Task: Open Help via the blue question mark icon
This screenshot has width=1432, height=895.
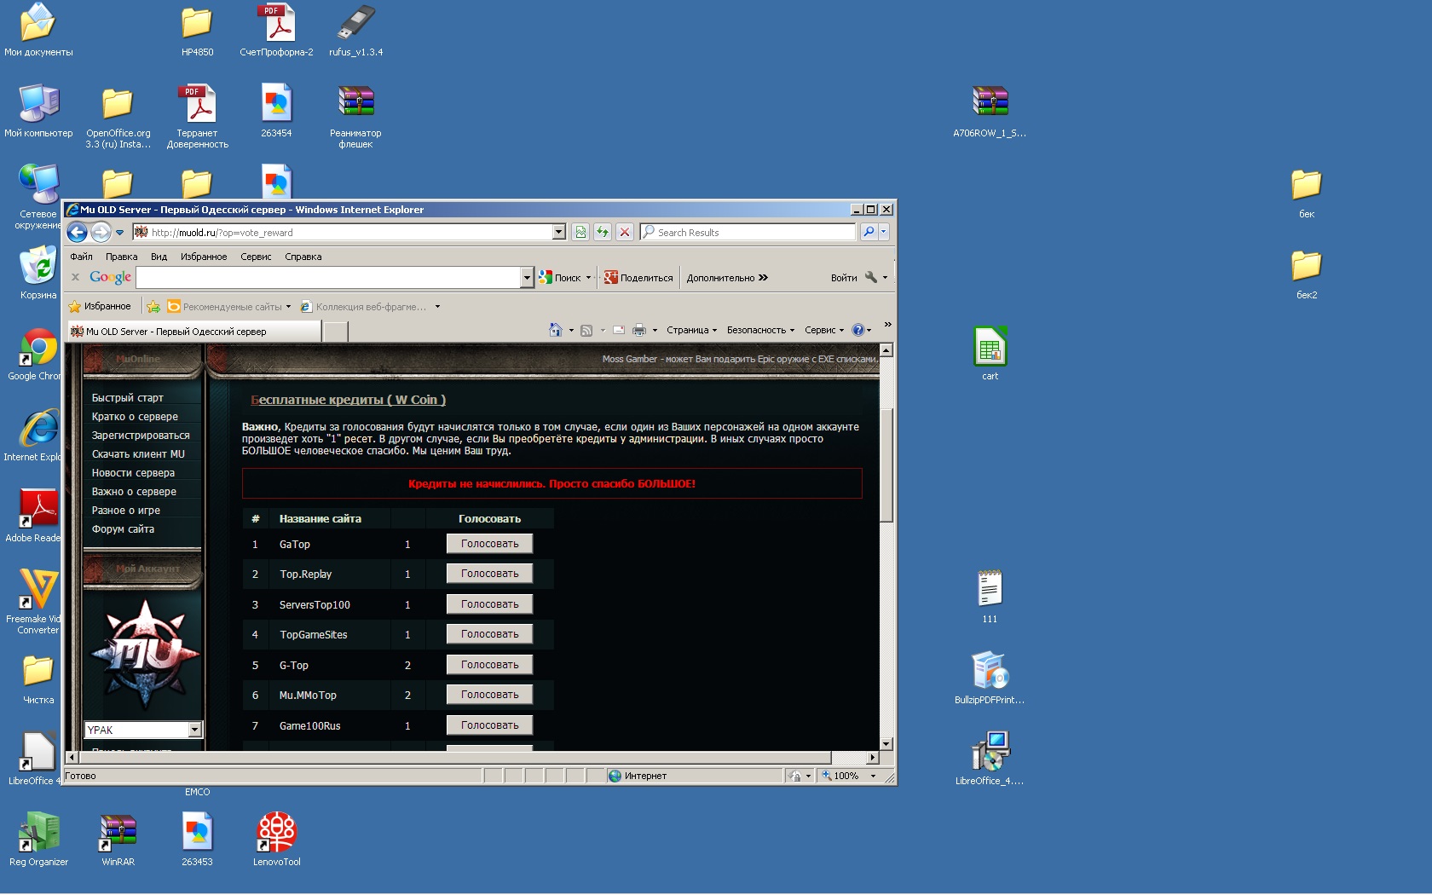Action: (x=857, y=330)
